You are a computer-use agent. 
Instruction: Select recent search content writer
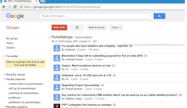(26, 84)
